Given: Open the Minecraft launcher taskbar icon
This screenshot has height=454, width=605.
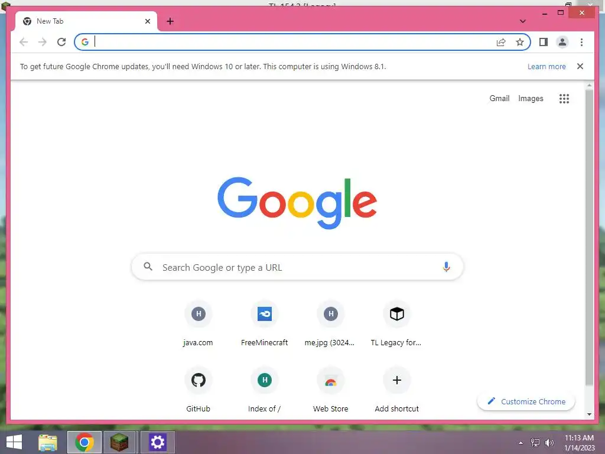Looking at the screenshot, I should pyautogui.click(x=119, y=442).
